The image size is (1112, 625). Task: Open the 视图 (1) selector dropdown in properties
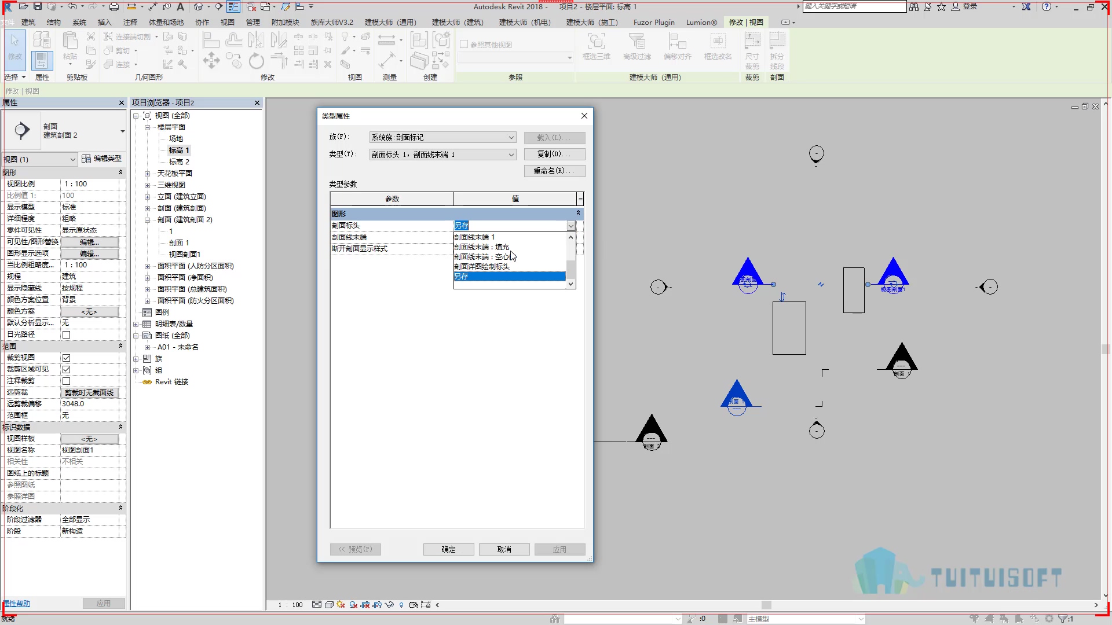40,159
